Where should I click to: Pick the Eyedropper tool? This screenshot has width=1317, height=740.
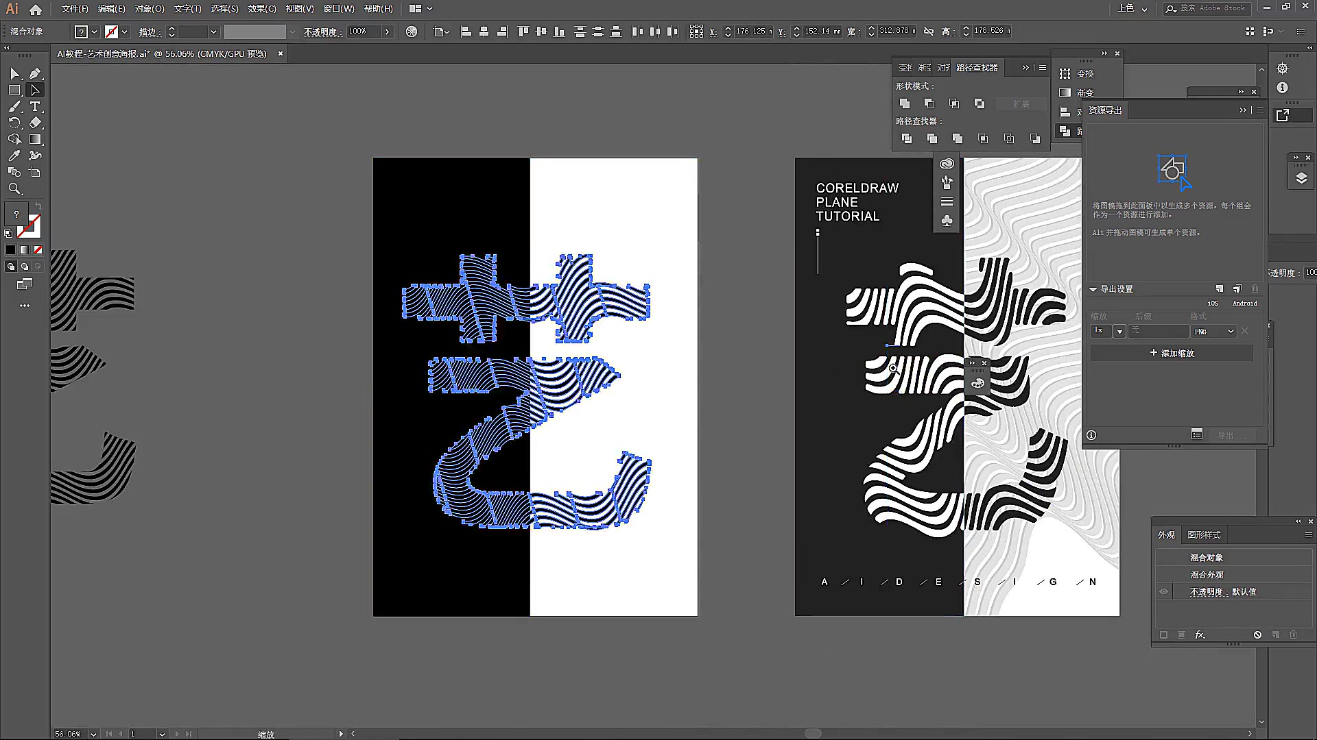(x=14, y=156)
